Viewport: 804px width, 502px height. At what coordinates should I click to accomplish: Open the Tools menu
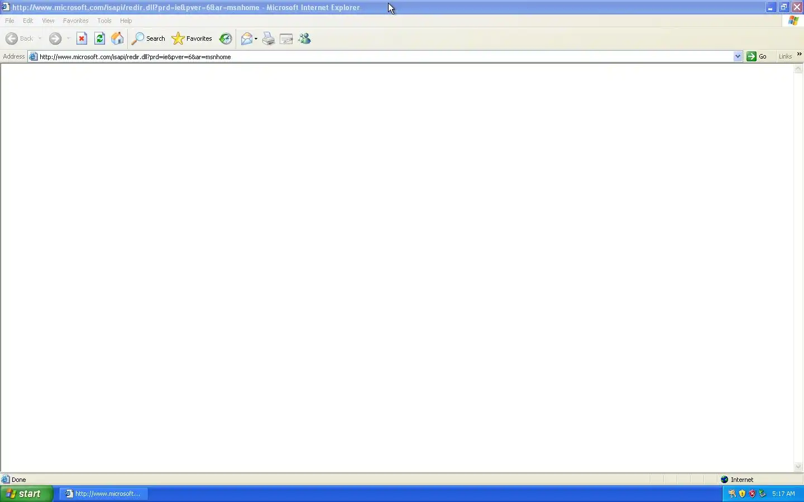(104, 21)
